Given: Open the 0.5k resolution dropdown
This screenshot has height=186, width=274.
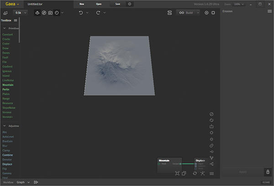Looking at the screenshot, I should pos(21,13).
